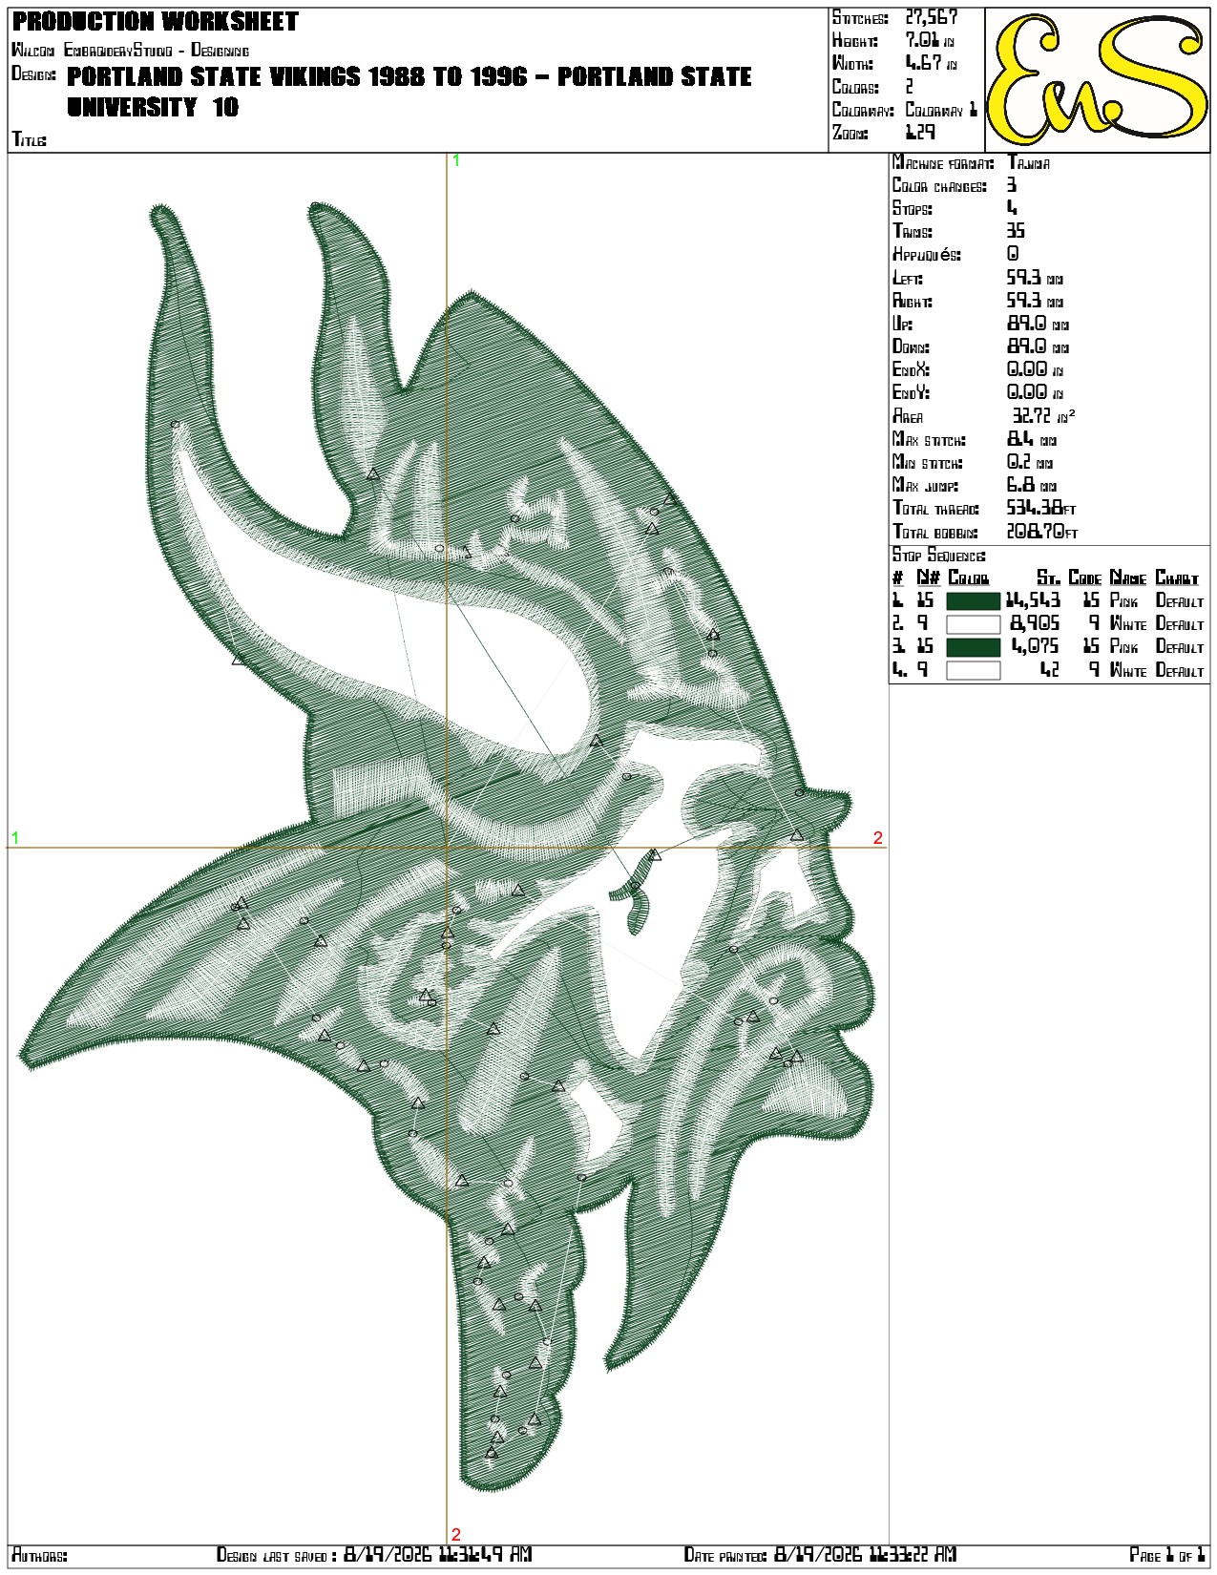Click 'Default' chart in stop 3 row
1217x1575 pixels.
[1180, 647]
